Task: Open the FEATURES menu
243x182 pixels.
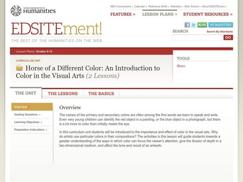Action: (122, 14)
